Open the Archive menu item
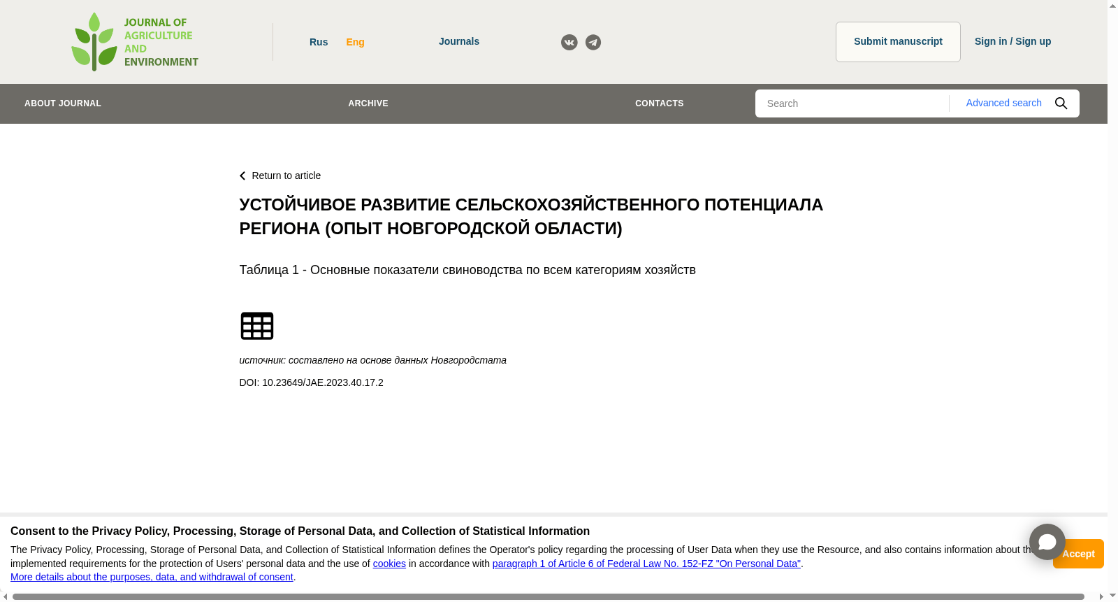 coord(368,103)
